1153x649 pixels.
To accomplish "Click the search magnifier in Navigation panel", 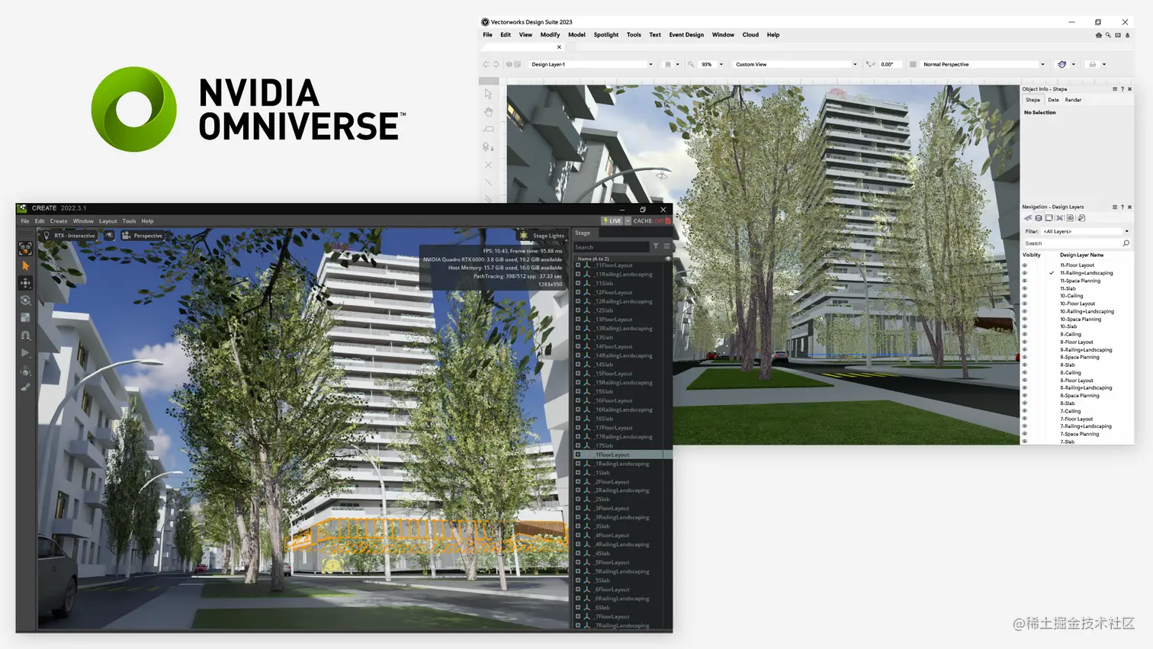I will pyautogui.click(x=1126, y=243).
